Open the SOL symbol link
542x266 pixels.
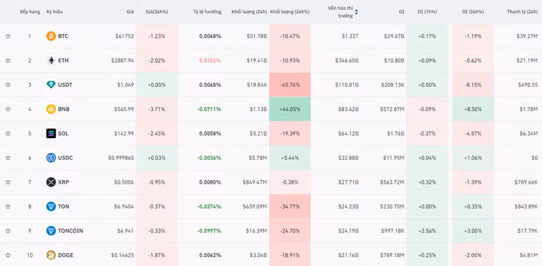(x=63, y=134)
